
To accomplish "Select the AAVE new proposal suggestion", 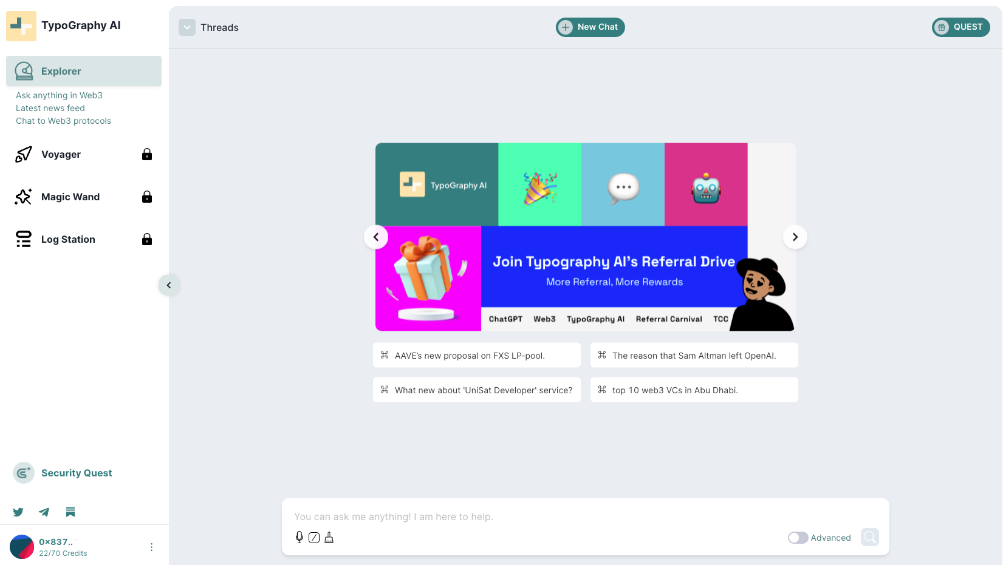I will pos(477,355).
